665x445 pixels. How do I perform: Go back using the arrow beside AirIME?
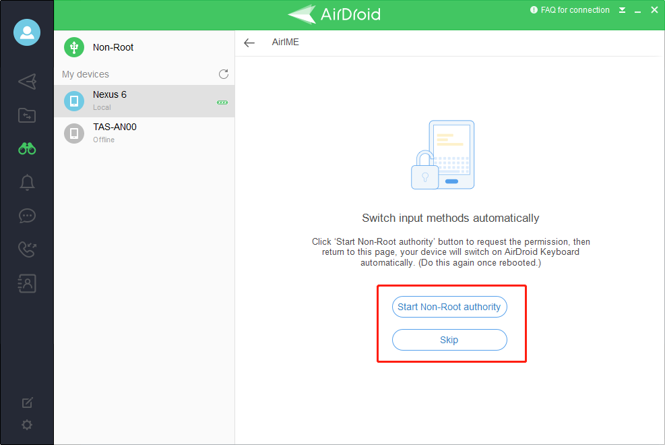click(x=249, y=42)
